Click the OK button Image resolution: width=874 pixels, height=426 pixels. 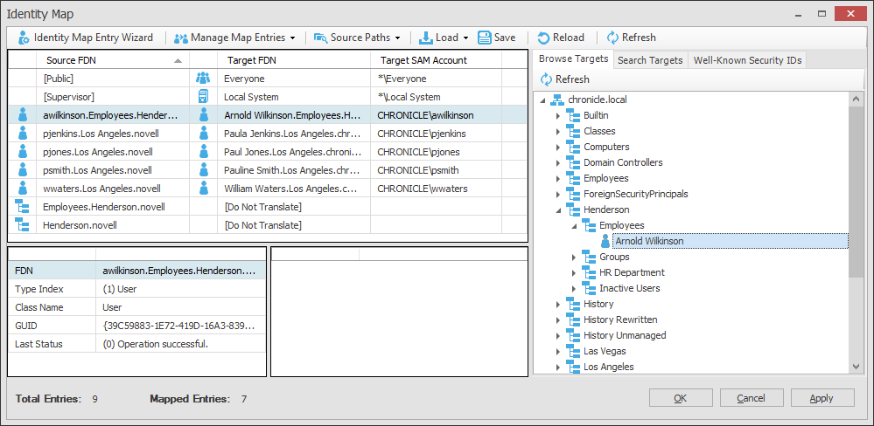pyautogui.click(x=681, y=398)
